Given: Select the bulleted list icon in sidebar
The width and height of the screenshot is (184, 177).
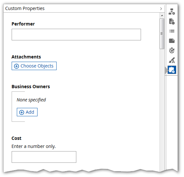Looking at the screenshot, I should 172,31.
